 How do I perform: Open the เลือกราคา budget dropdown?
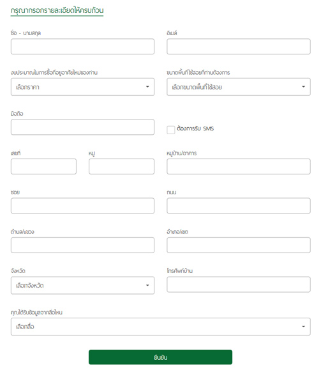pyautogui.click(x=82, y=87)
